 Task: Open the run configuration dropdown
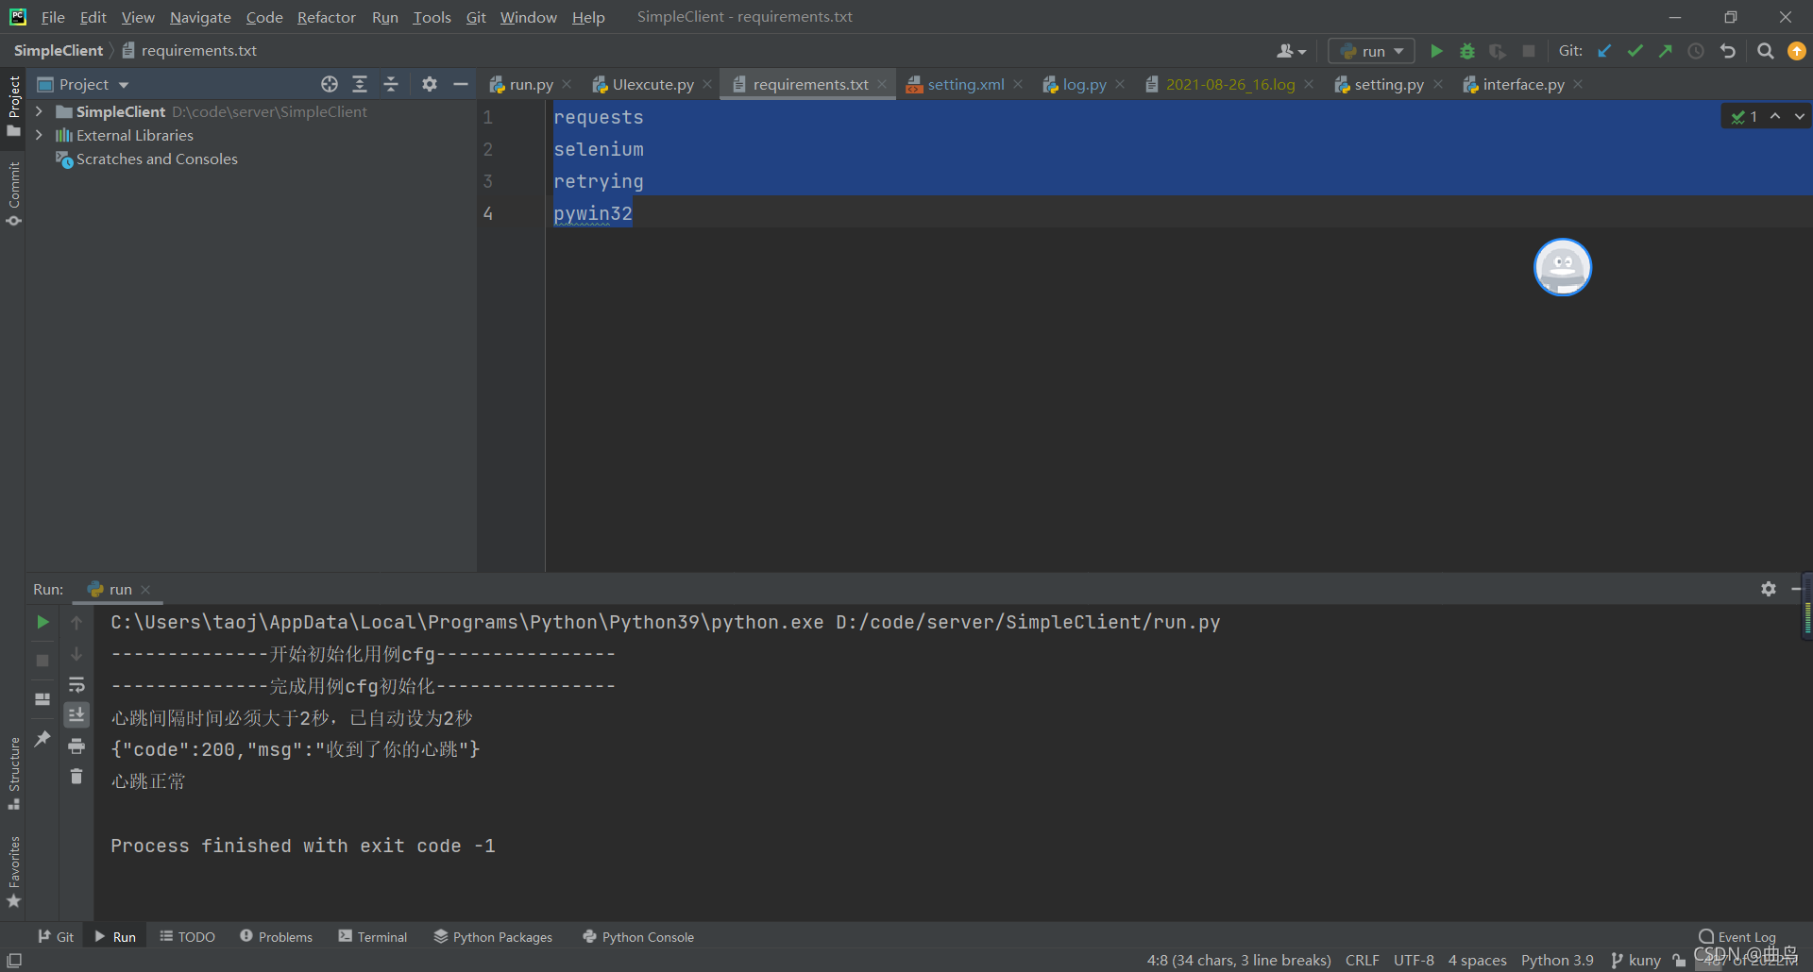pos(1371,51)
